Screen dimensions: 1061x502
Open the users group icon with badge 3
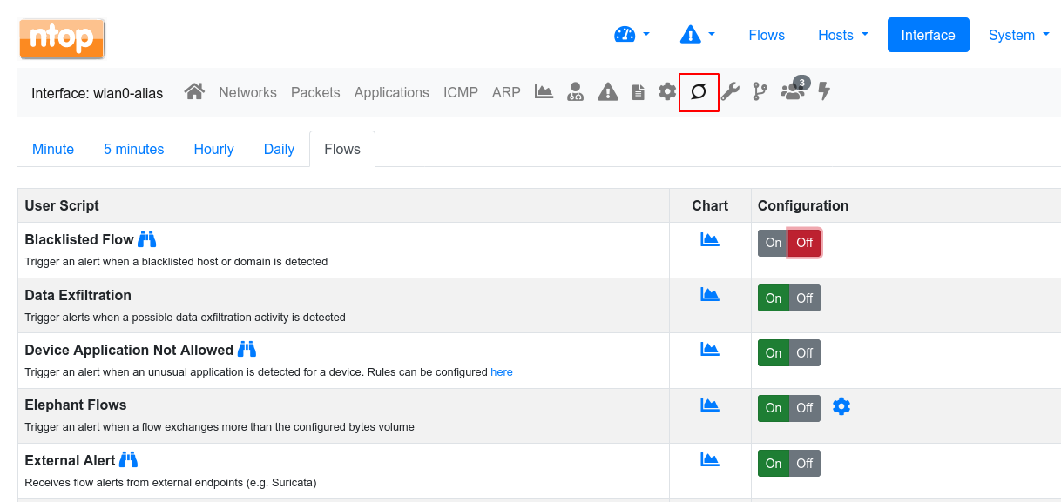coord(794,90)
